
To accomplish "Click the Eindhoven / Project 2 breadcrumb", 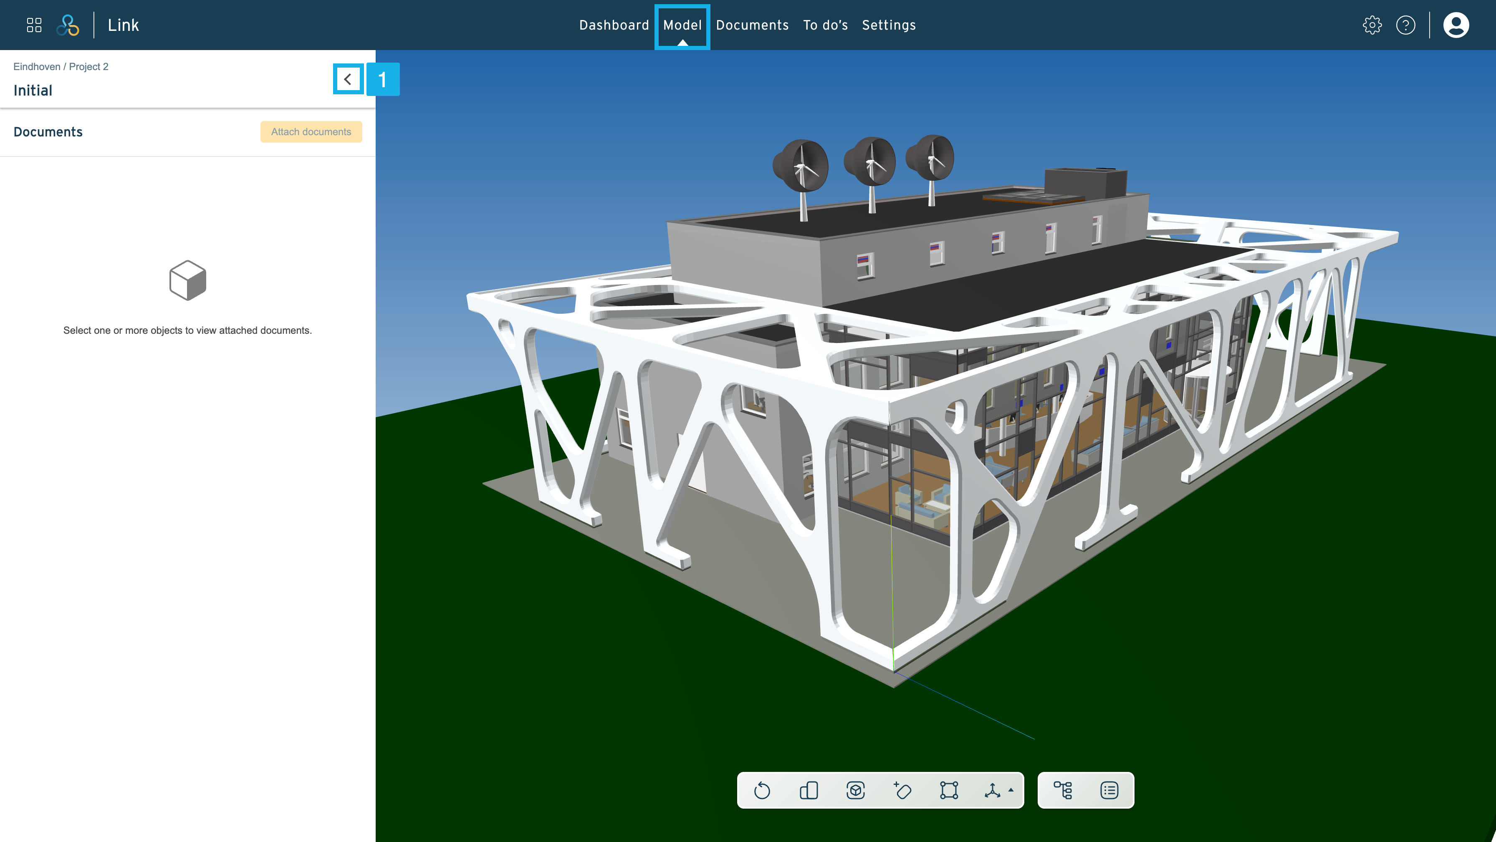I will coord(61,67).
